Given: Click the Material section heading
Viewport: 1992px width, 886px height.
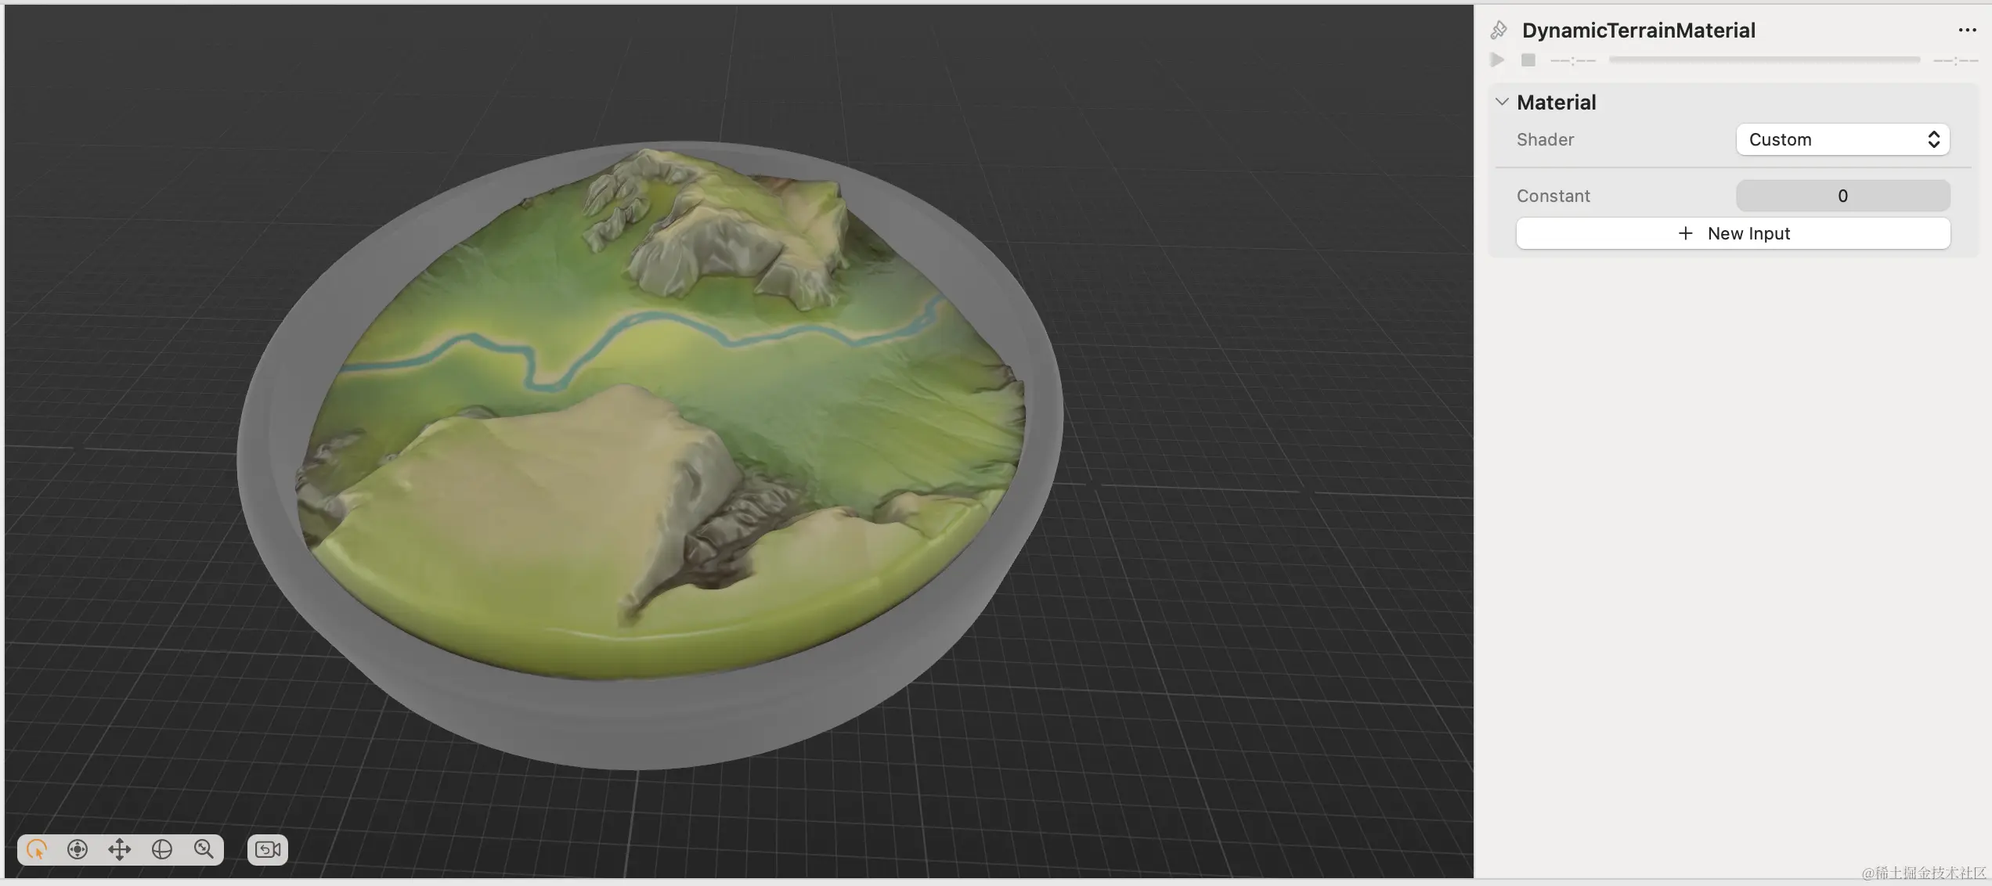Looking at the screenshot, I should (1556, 103).
